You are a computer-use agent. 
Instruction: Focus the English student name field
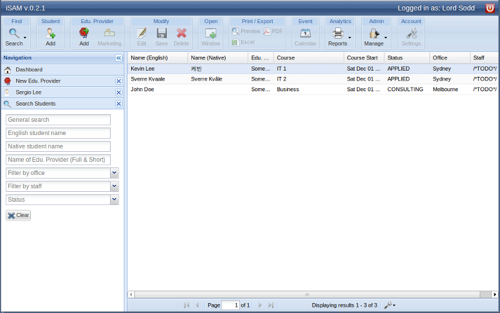58,133
